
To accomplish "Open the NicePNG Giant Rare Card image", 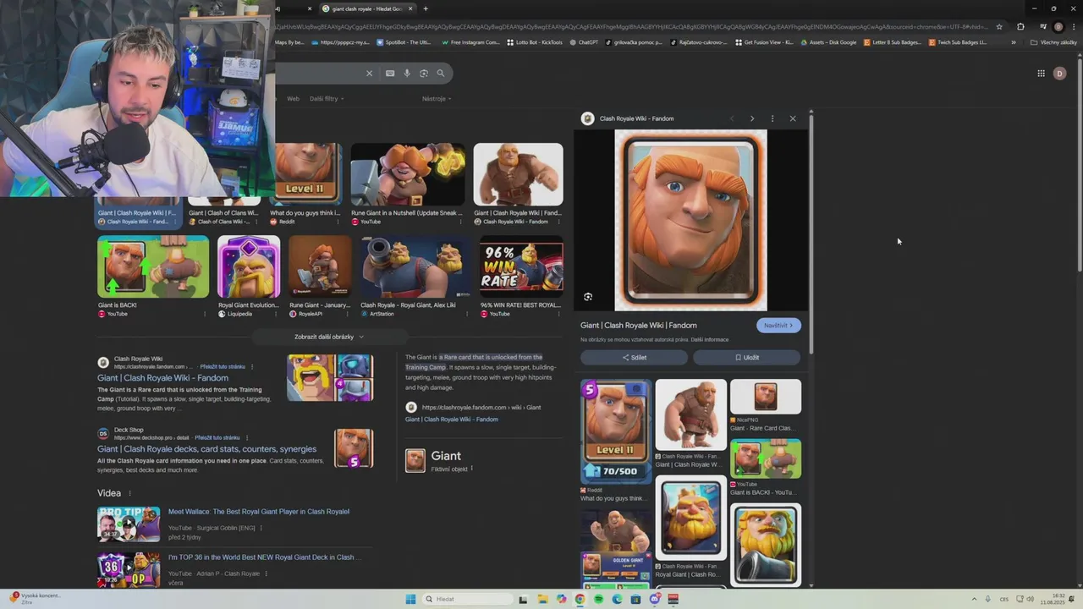I will (766, 397).
